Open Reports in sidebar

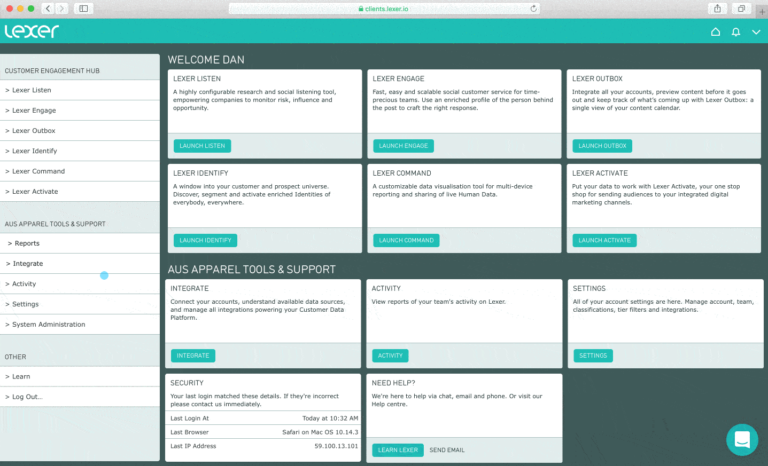(80, 243)
